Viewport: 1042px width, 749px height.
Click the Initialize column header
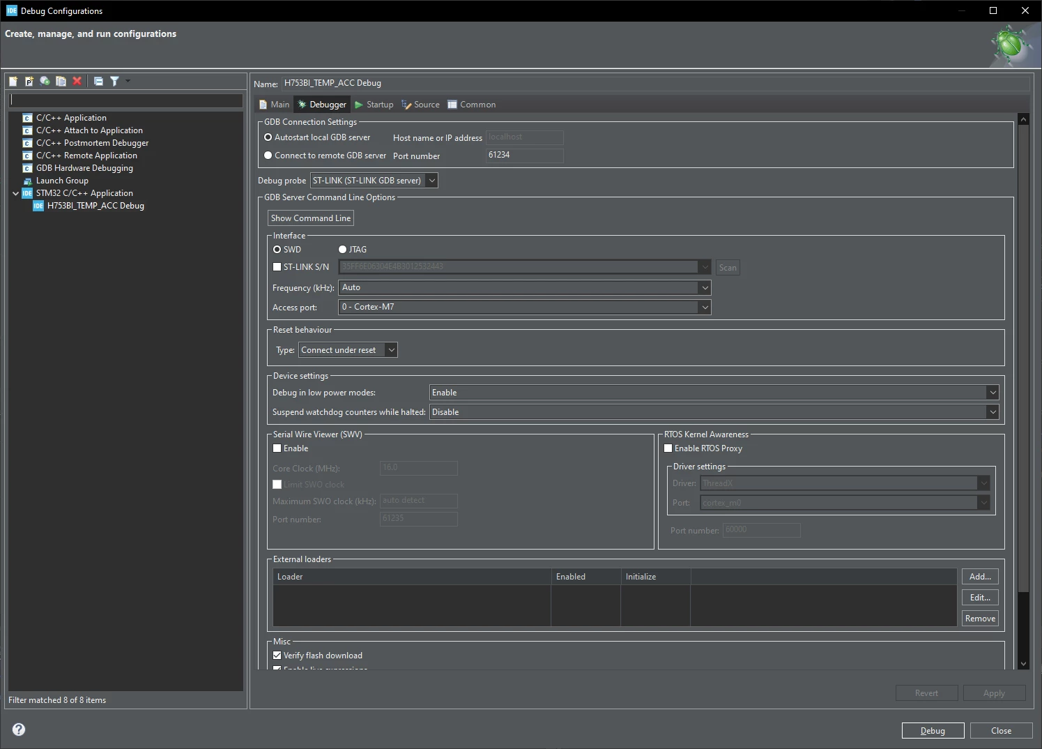point(655,577)
